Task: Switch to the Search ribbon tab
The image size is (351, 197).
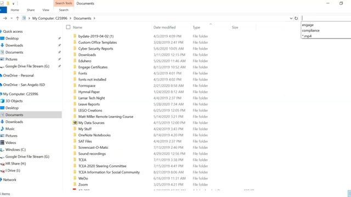Action: pos(64,10)
